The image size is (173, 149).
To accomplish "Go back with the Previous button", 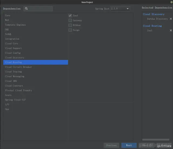I will [111, 145].
